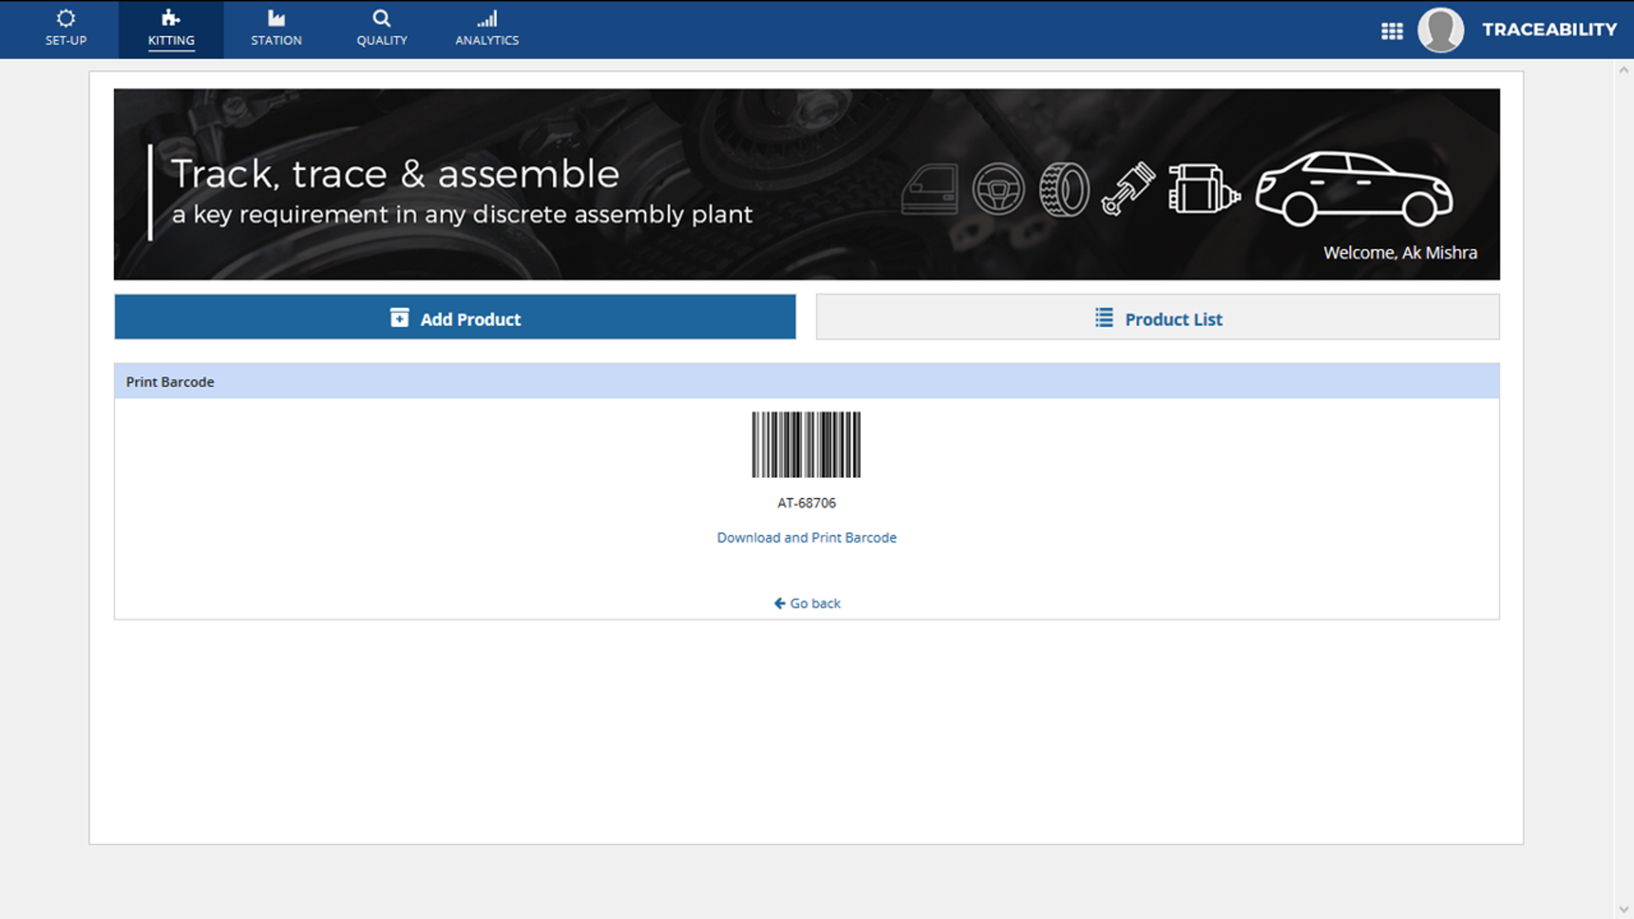Select the KITTING tab
The image size is (1634, 919).
click(x=171, y=29)
